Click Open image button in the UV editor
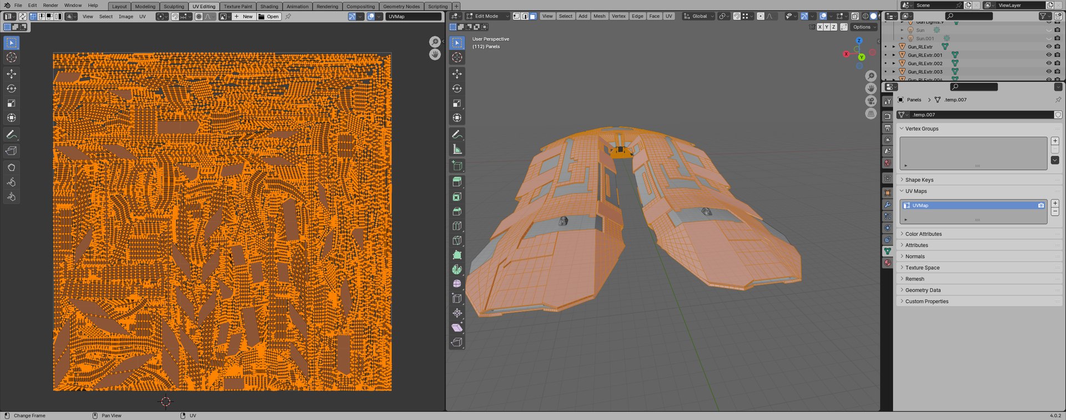Image resolution: width=1066 pixels, height=420 pixels. pyautogui.click(x=269, y=17)
